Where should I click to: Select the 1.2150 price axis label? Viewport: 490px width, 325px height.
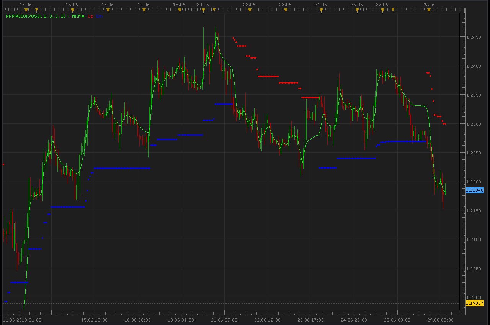coord(474,211)
